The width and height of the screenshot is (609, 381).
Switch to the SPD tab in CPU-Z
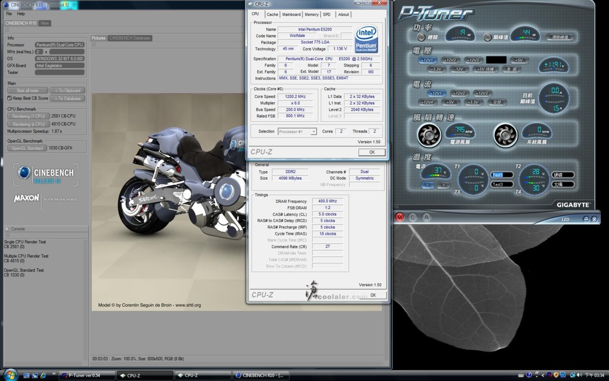pyautogui.click(x=327, y=15)
